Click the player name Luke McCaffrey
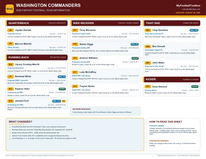206x159 pixels. 88,72
